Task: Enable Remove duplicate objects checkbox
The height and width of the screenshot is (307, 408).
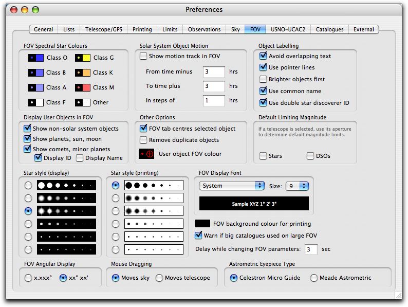Action: tap(144, 140)
